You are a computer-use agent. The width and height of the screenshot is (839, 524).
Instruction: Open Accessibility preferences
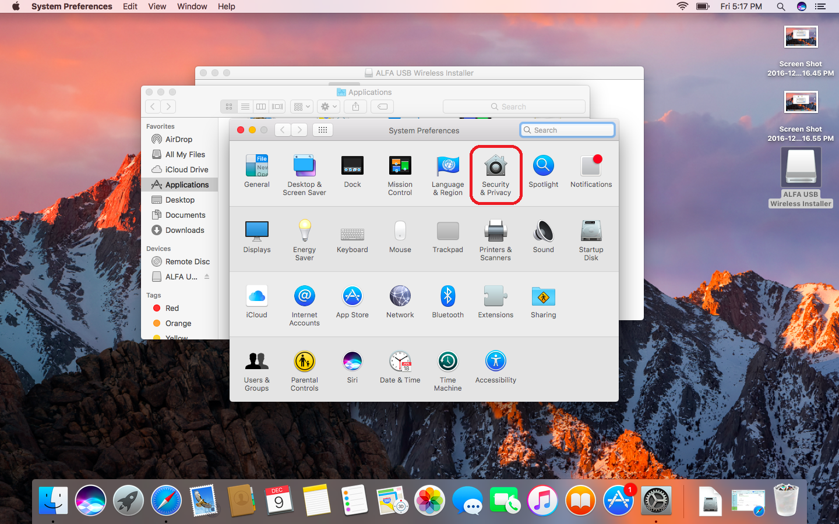click(495, 368)
